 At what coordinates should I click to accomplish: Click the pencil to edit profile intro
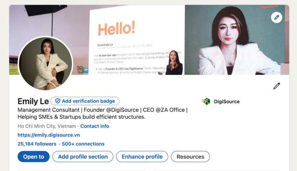(x=276, y=86)
